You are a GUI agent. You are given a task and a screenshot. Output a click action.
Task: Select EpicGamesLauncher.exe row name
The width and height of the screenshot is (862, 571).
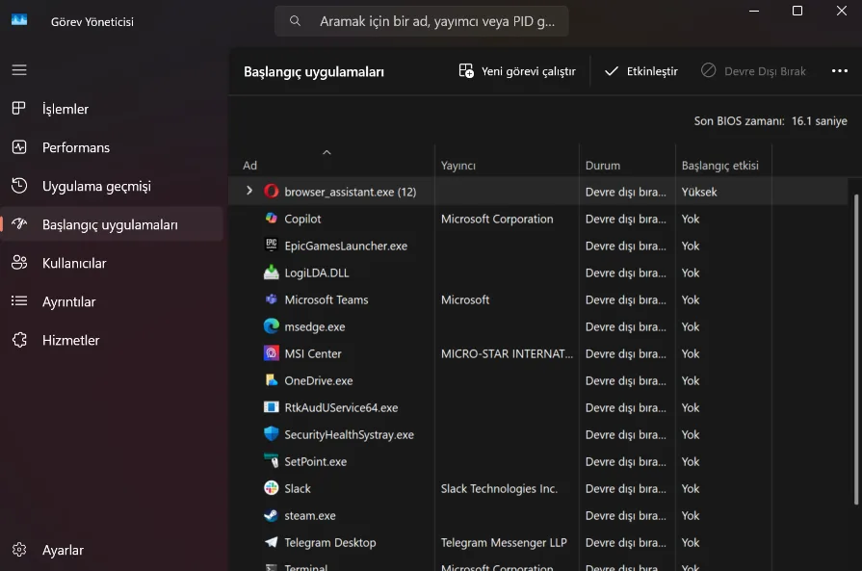(x=346, y=246)
